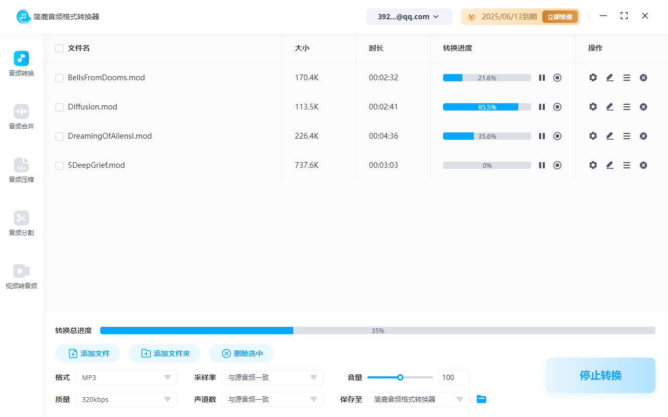Remove Diffusion.mod with its X icon

pyautogui.click(x=643, y=107)
